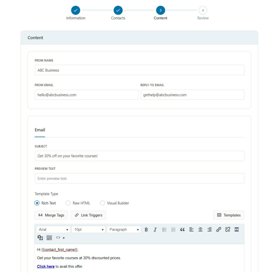Insert a bulleted list
The image size is (279, 273).
pos(164,229)
